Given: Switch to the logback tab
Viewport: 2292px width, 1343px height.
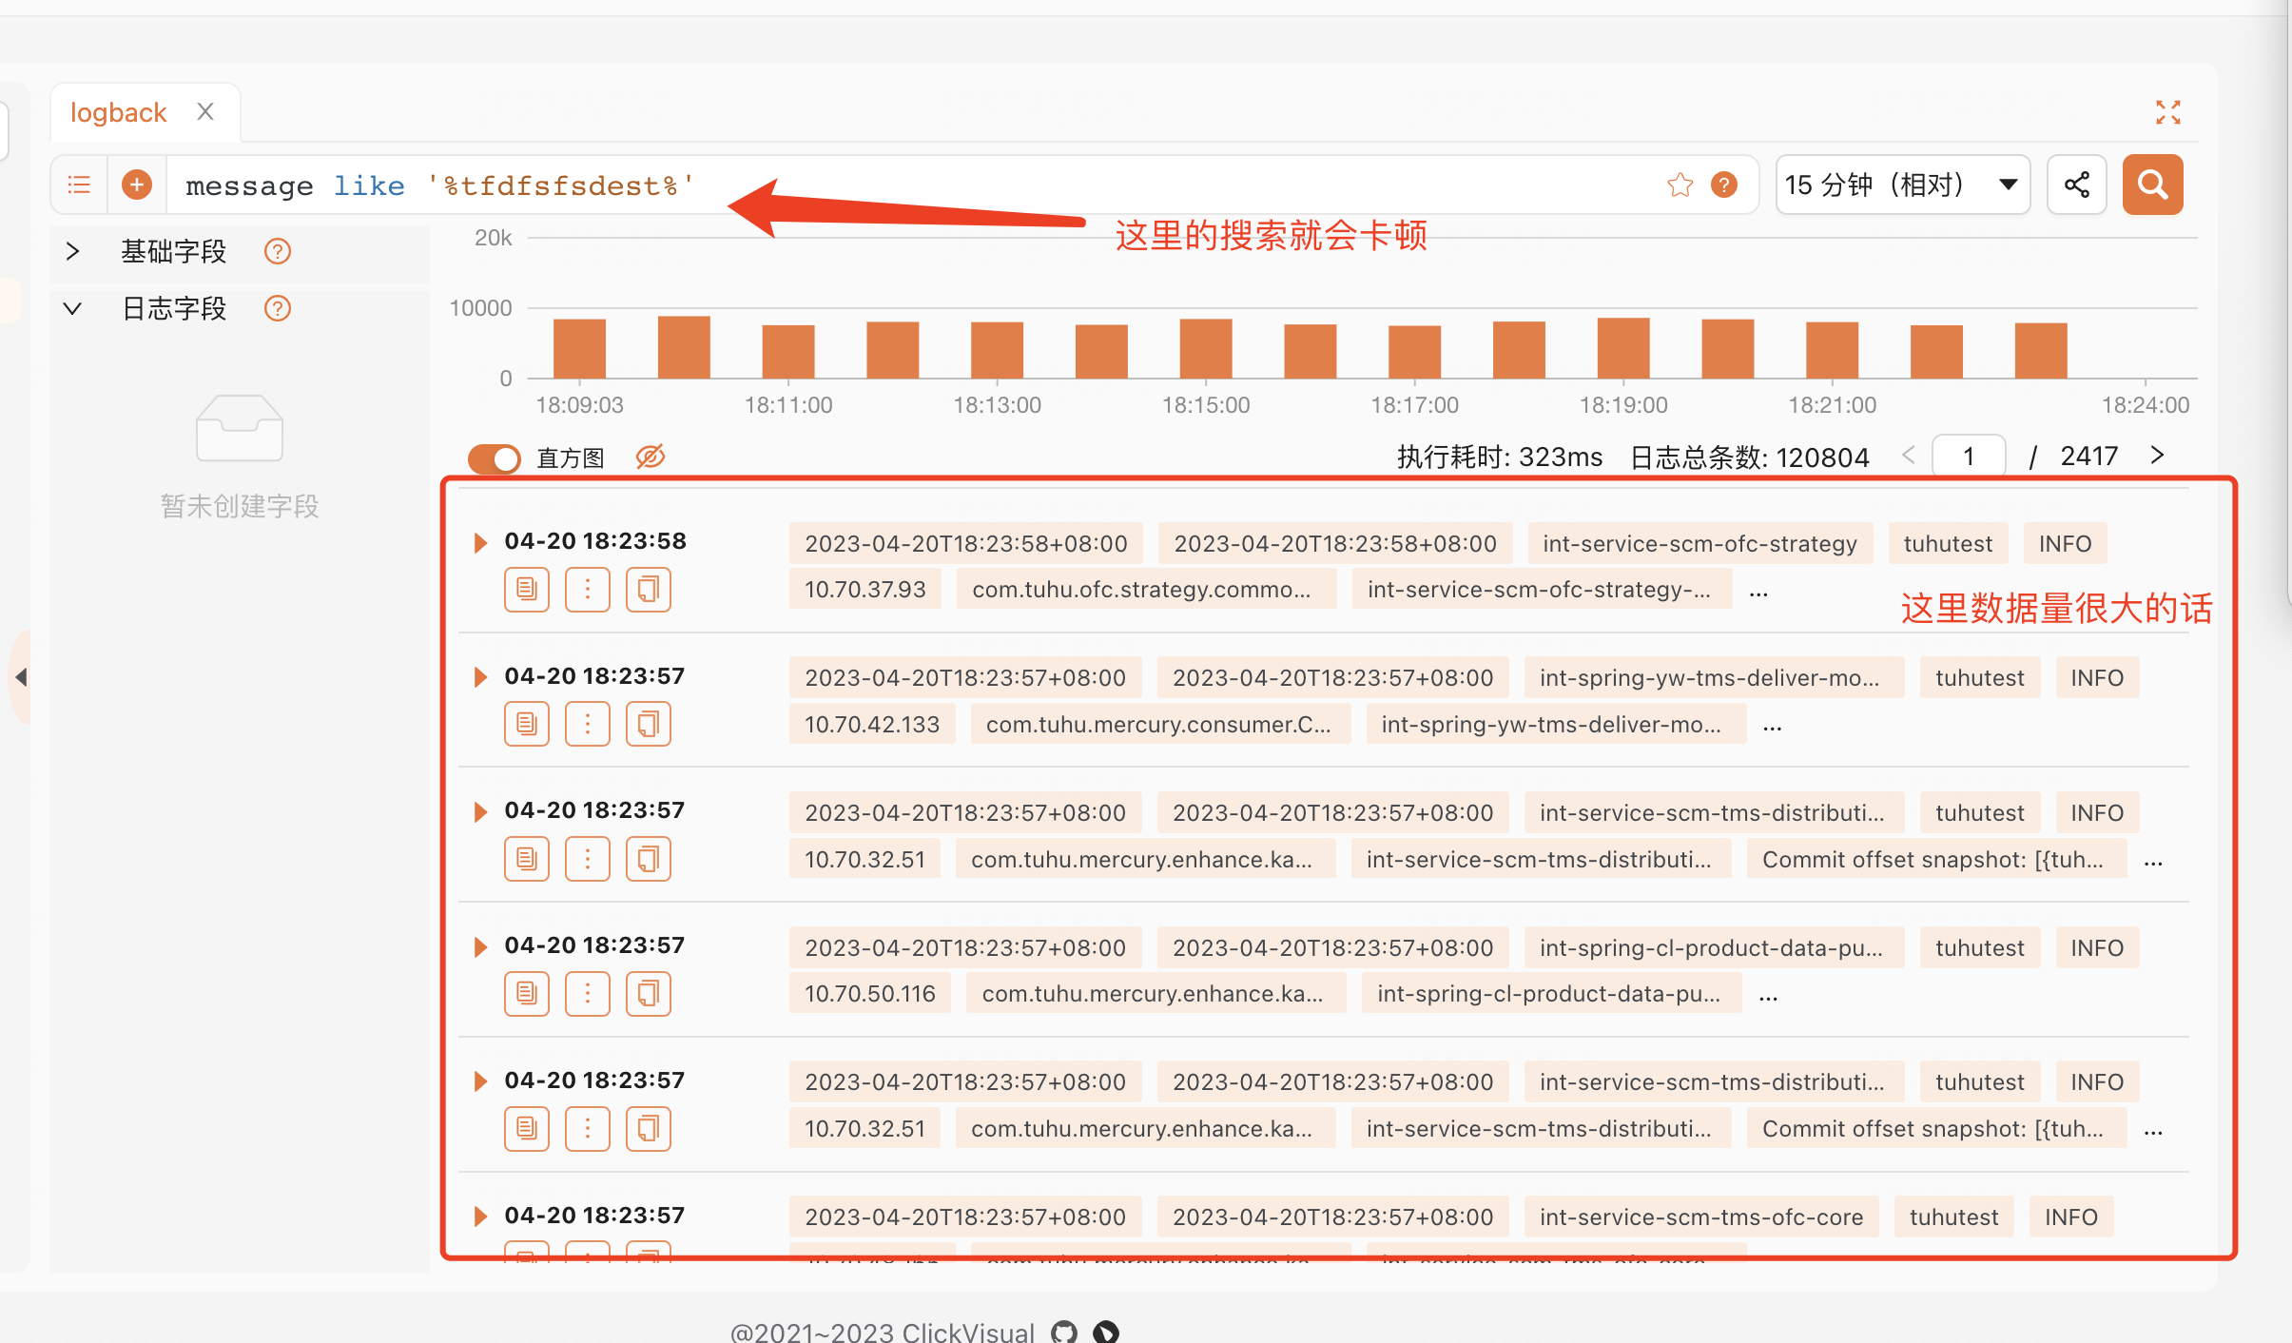Looking at the screenshot, I should [117, 111].
